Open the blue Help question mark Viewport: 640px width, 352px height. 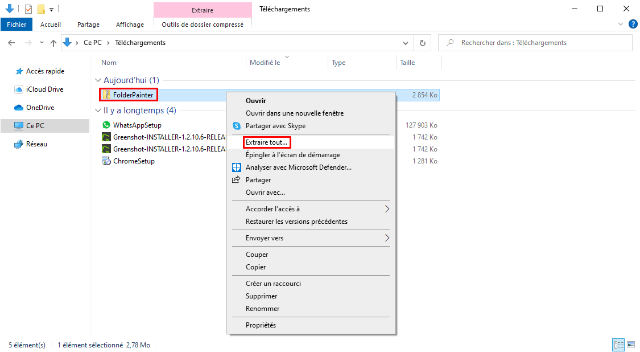[633, 24]
